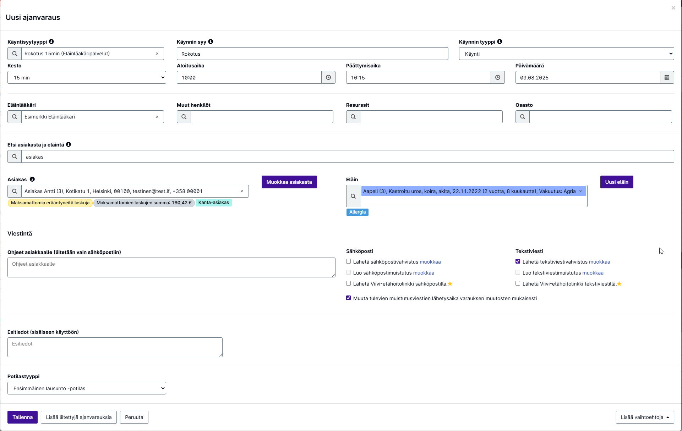This screenshot has height=431, width=682.
Task: Click the search icon in the Resurssit field
Action: click(x=353, y=117)
